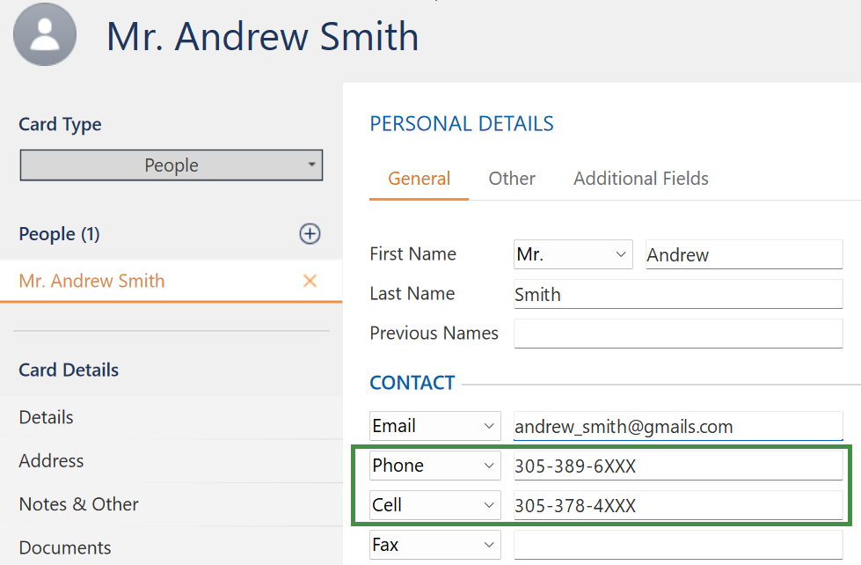Open the Address section

[52, 460]
